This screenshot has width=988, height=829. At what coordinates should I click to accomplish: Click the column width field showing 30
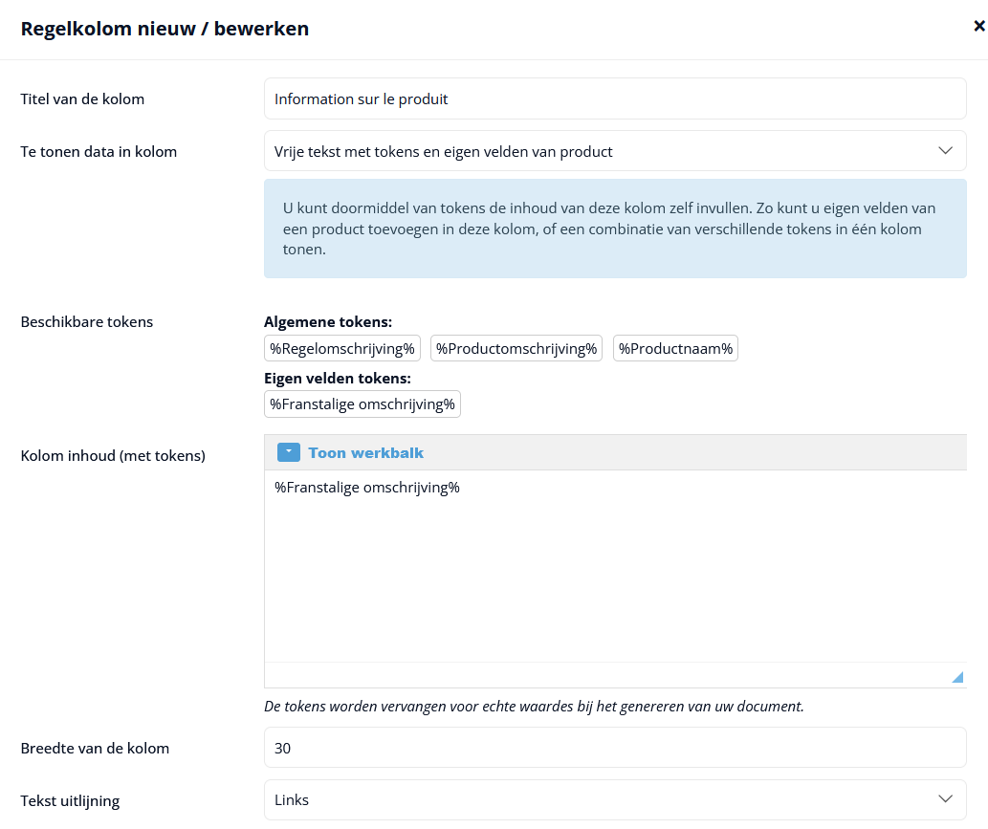pos(615,748)
